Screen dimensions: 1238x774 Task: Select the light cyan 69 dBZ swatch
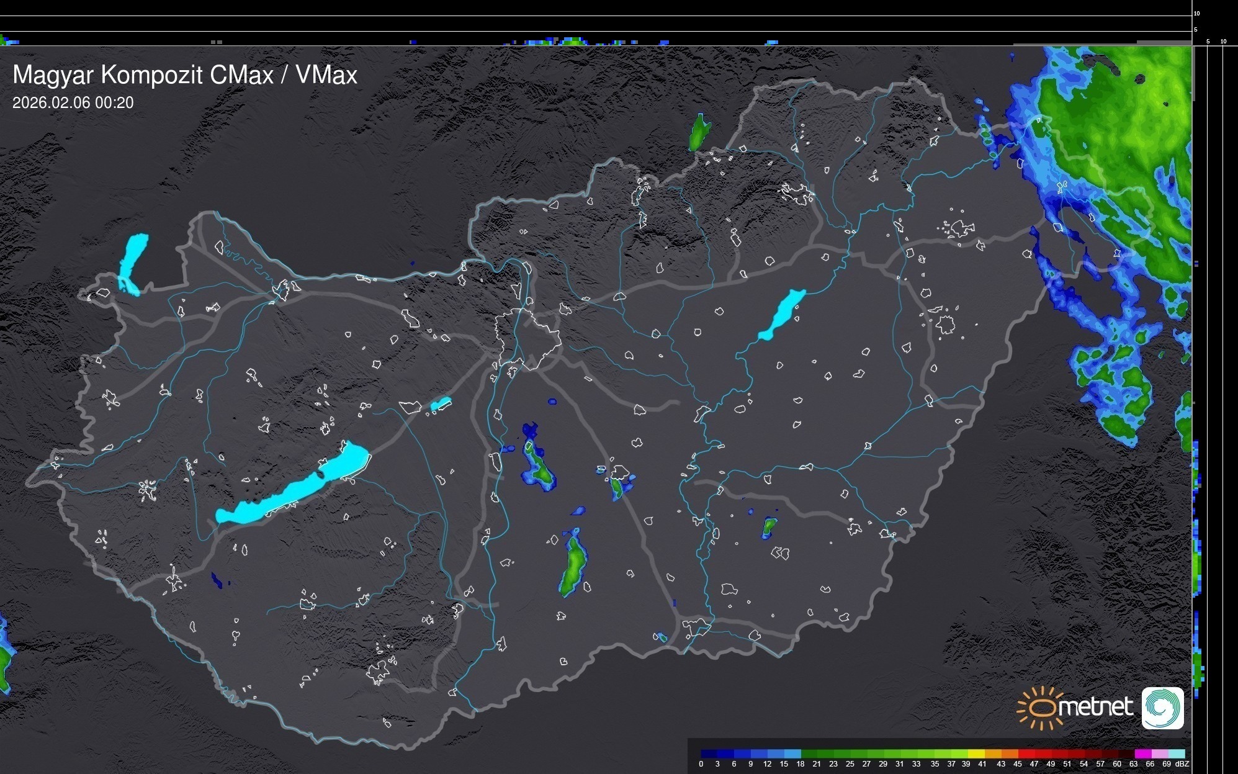(1177, 754)
